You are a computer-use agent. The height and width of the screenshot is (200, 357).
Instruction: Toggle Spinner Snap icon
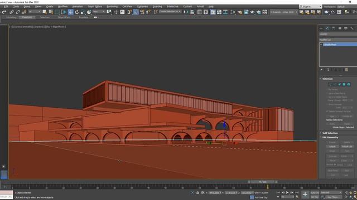click(x=148, y=12)
